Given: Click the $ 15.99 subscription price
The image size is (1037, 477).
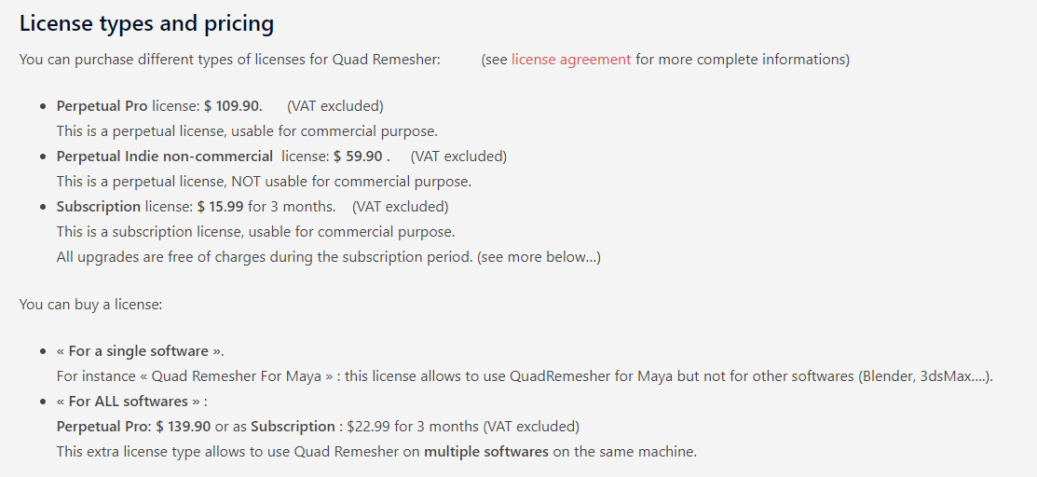Looking at the screenshot, I should coord(220,207).
